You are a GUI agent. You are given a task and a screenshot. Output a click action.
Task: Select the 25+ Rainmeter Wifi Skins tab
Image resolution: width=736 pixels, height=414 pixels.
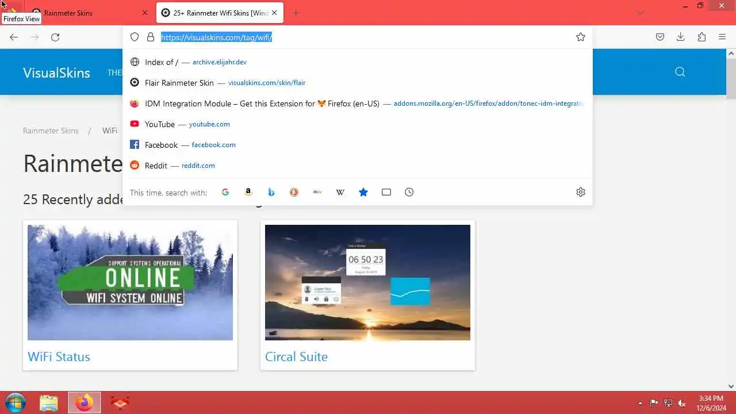coord(220,13)
